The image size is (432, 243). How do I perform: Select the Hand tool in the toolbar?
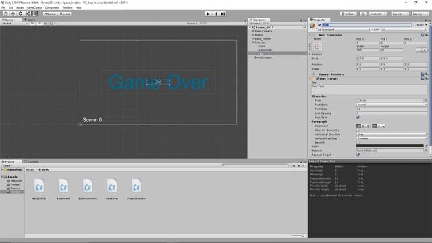tap(6, 13)
